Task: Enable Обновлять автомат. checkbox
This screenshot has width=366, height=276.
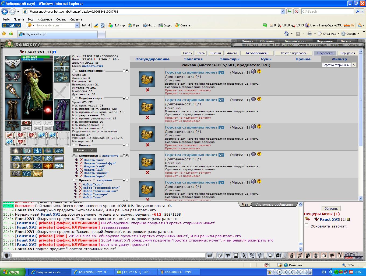Action: tap(307, 226)
